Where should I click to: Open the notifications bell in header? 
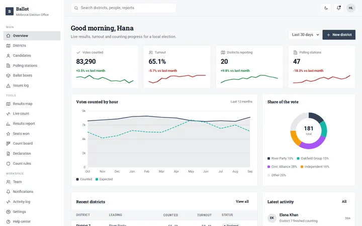(338, 8)
